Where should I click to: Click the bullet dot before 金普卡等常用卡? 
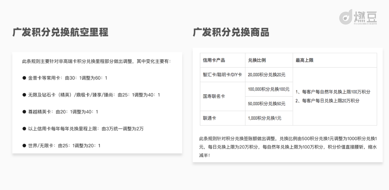point(24,78)
